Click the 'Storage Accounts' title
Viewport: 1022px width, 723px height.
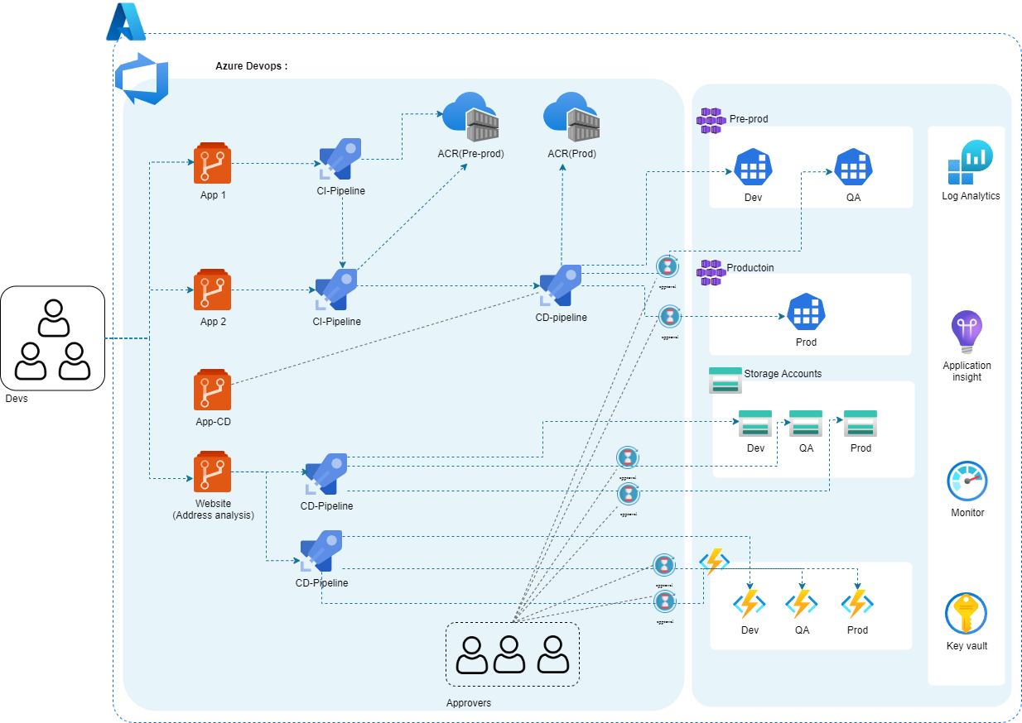[783, 374]
